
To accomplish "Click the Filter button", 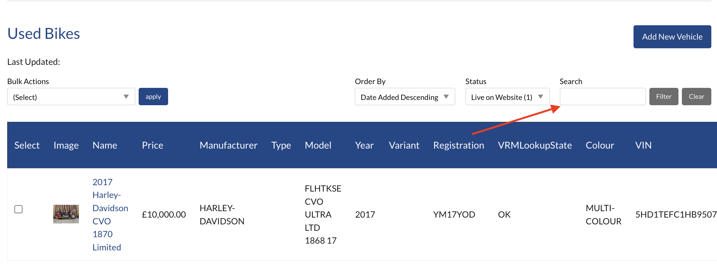I will click(663, 97).
